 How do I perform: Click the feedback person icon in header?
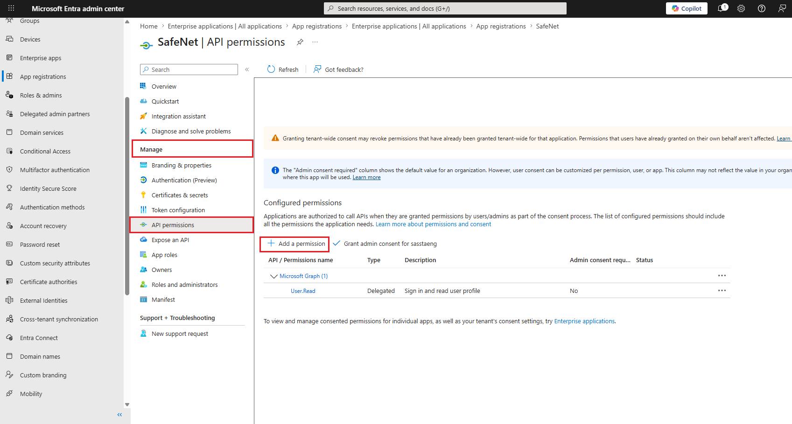tap(782, 8)
